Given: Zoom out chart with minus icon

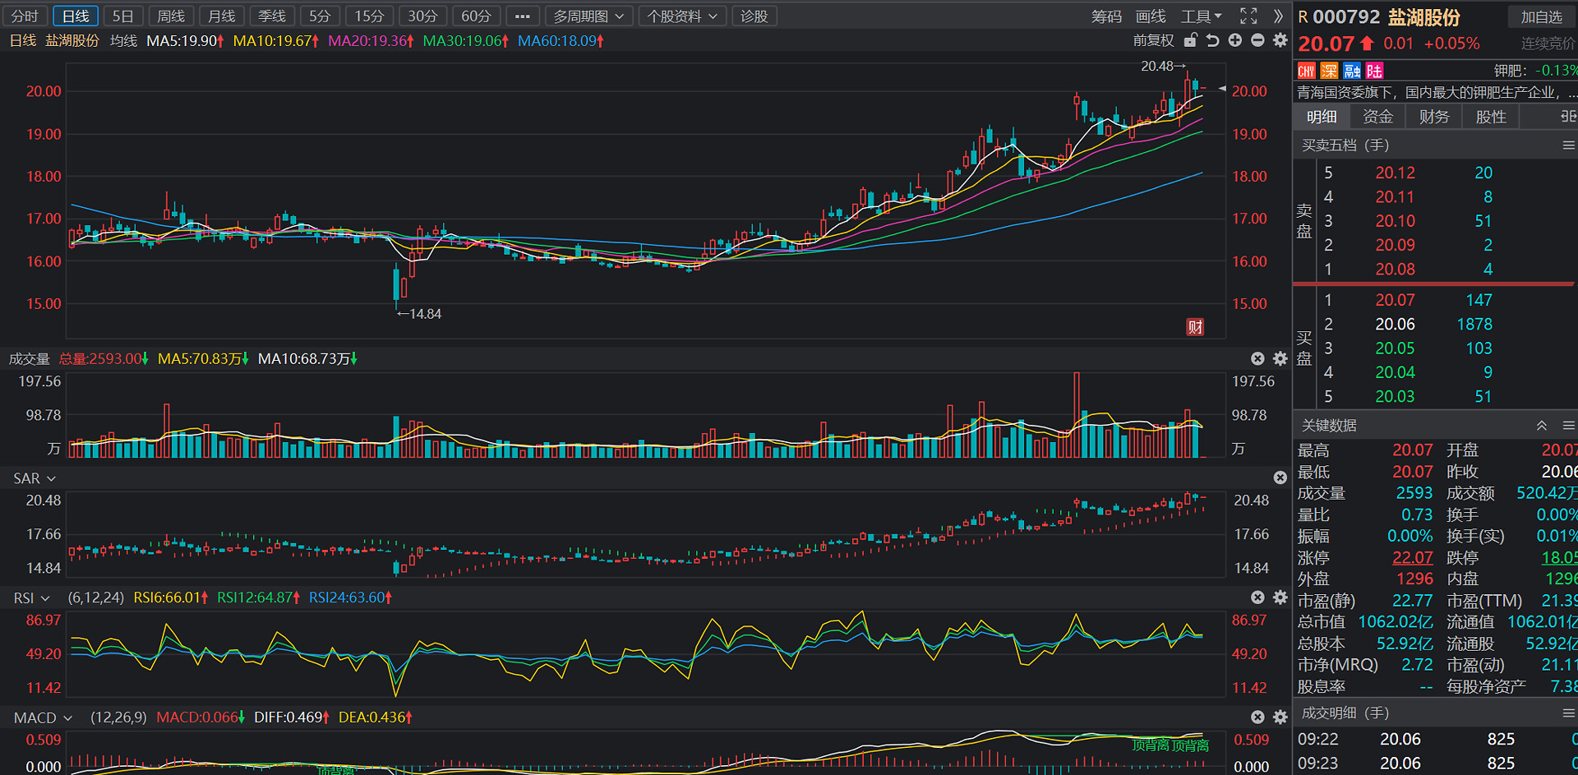Looking at the screenshot, I should 1257,40.
